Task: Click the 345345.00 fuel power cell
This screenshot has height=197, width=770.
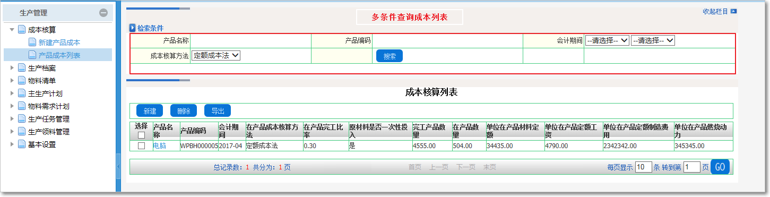Action: [x=703, y=145]
